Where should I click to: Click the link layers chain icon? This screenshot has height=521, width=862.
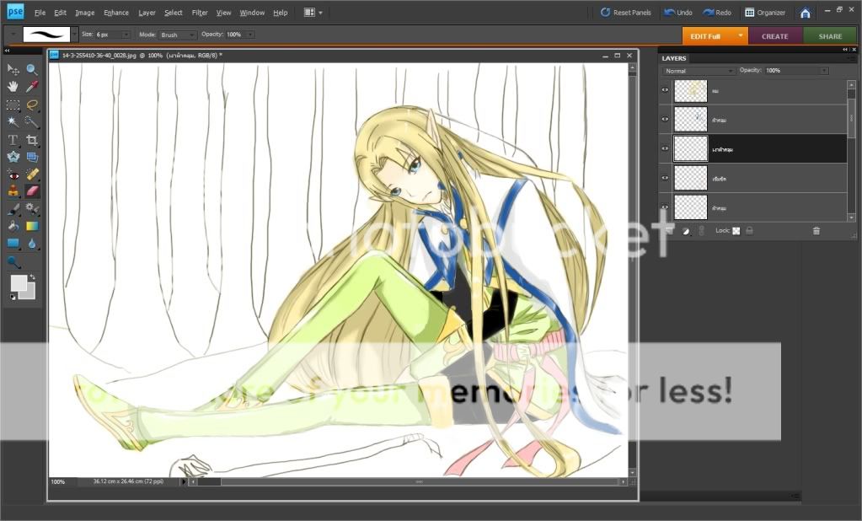coord(701,230)
